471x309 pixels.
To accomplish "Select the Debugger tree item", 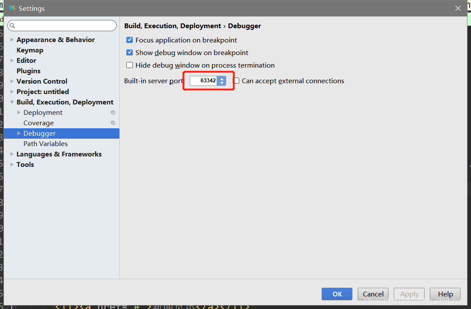I will click(62, 133).
